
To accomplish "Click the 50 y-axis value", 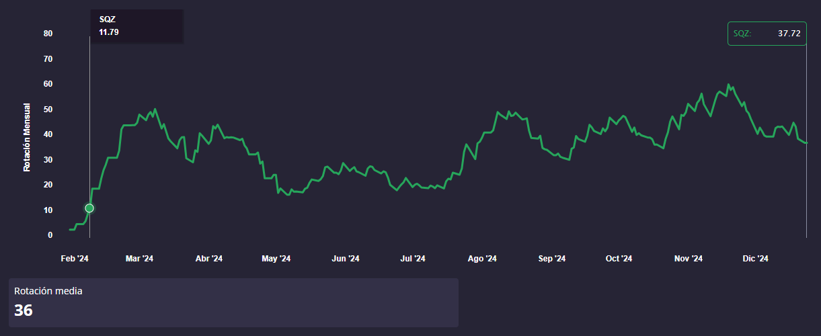I will [48, 110].
